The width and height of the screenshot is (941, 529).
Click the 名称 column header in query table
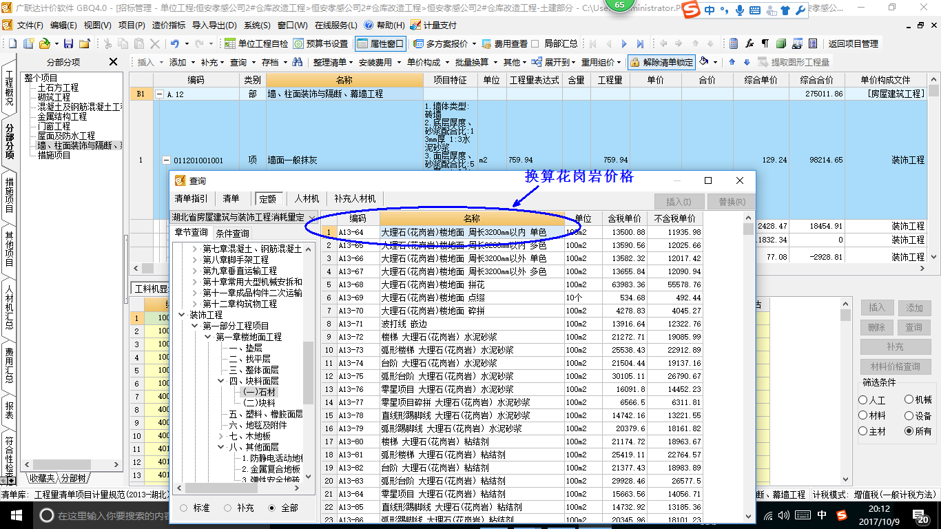(472, 218)
